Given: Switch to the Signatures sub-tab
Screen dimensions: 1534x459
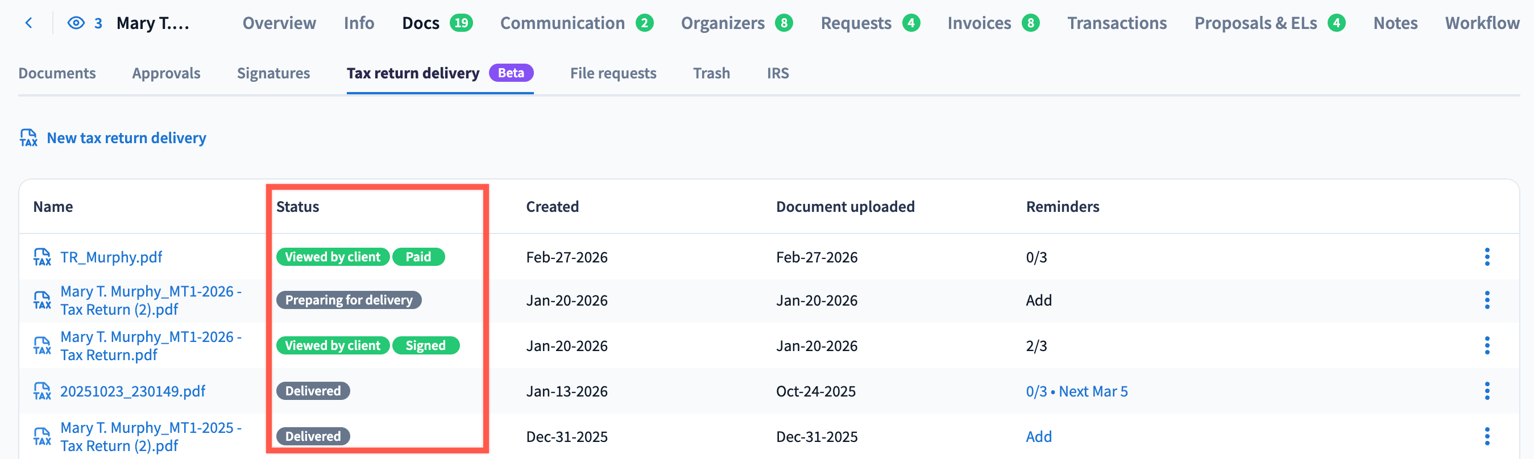Looking at the screenshot, I should tap(273, 73).
